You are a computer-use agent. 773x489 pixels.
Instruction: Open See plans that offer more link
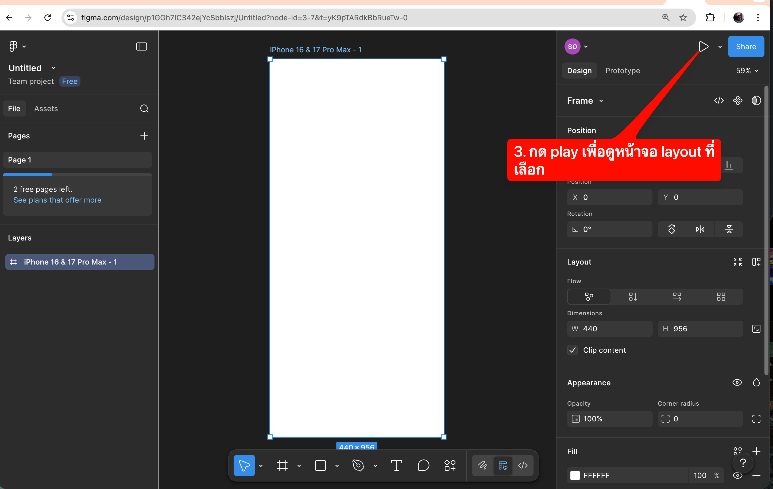[57, 200]
